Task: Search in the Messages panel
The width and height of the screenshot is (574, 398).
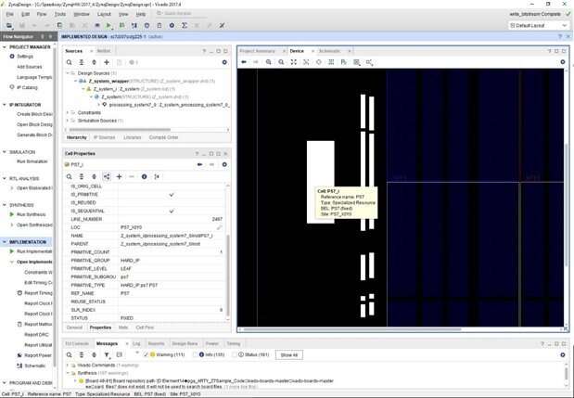Action: click(x=69, y=354)
